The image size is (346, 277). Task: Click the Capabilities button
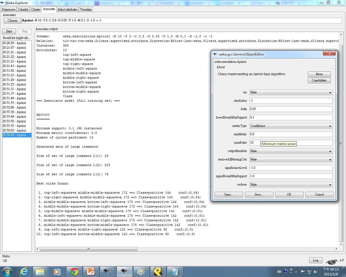pos(319,80)
